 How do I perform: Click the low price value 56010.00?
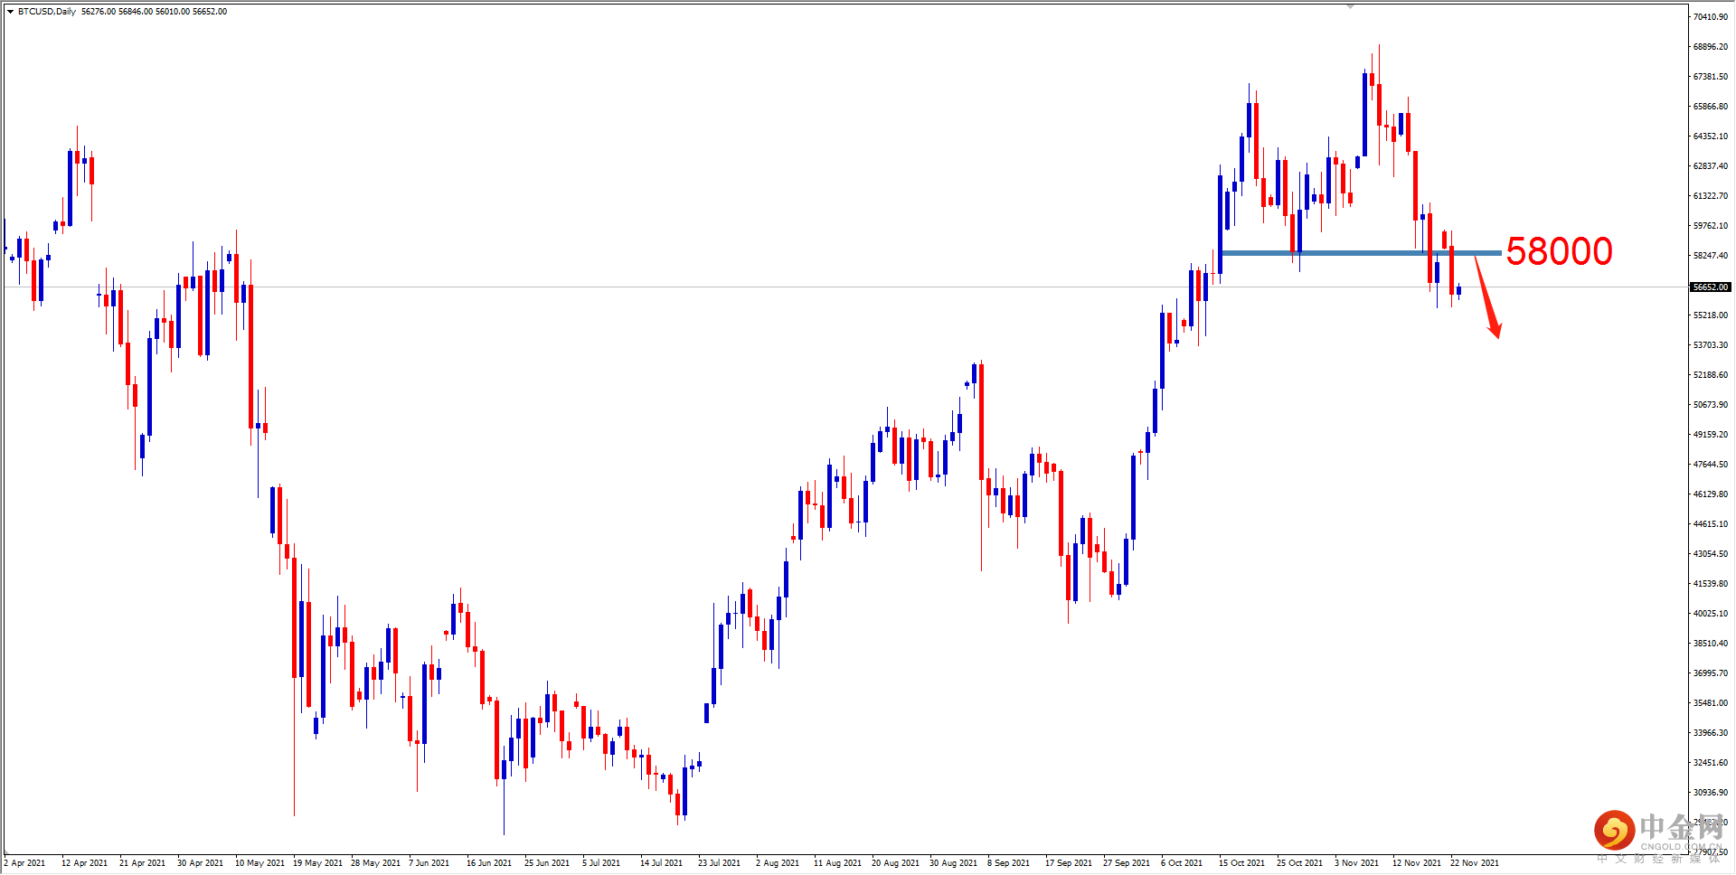tap(173, 12)
